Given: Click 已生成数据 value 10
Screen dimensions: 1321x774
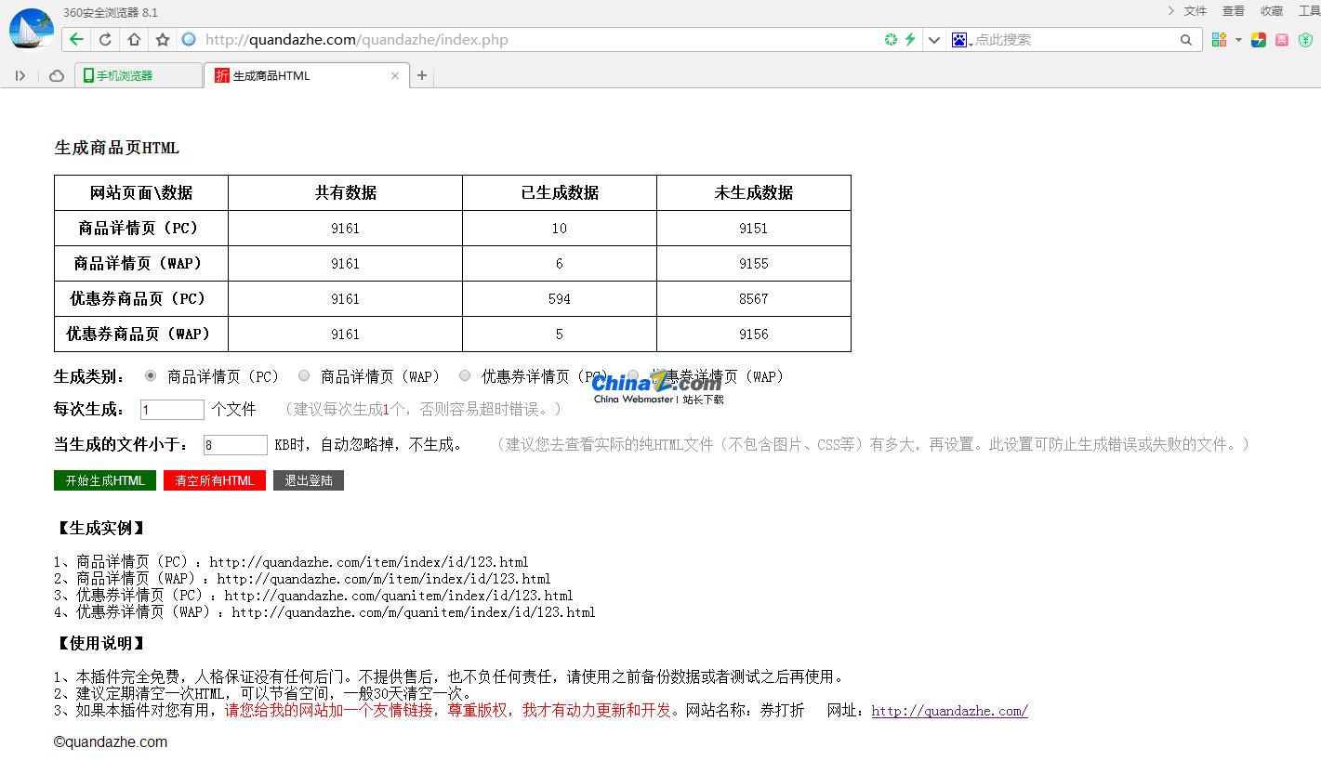Looking at the screenshot, I should click(560, 229).
